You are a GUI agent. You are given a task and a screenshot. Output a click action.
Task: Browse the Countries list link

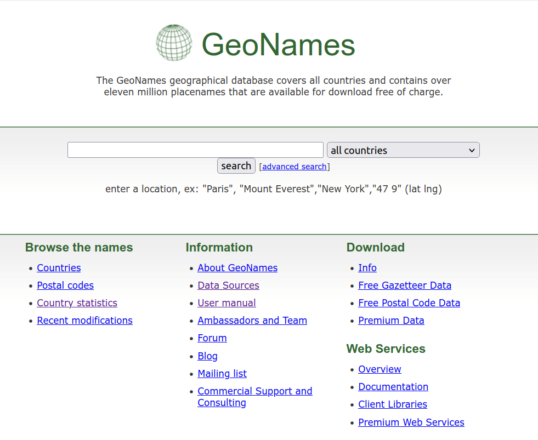pyautogui.click(x=59, y=268)
